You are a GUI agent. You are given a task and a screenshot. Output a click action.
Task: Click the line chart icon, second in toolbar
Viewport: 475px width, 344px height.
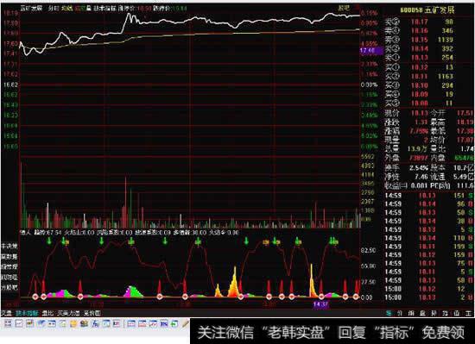click(x=19, y=324)
